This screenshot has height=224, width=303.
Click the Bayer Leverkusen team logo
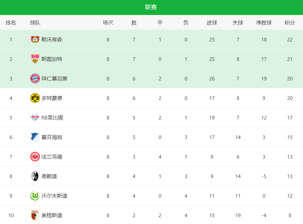click(35, 39)
